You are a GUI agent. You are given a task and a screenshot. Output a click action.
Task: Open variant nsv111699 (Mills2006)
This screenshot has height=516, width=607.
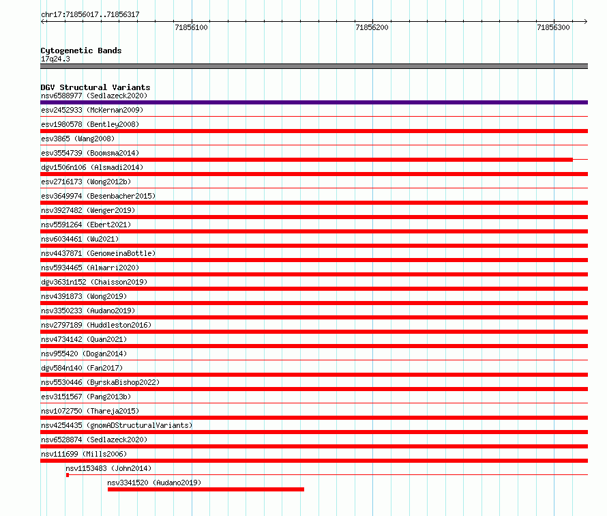84,454
